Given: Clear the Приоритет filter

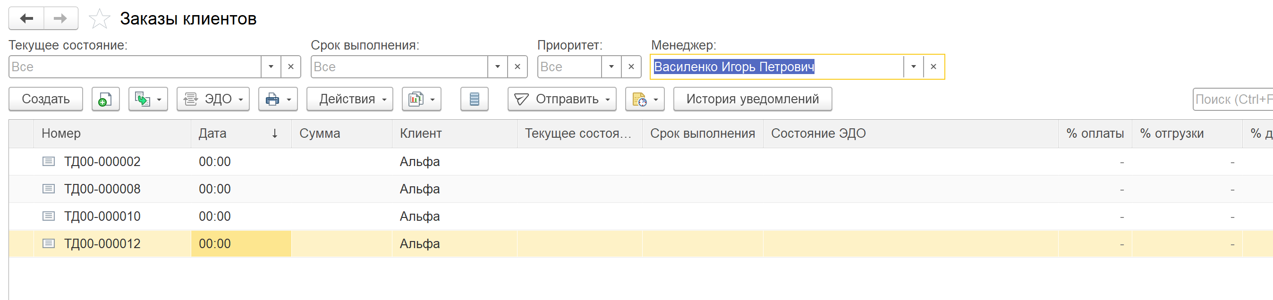Looking at the screenshot, I should (x=631, y=67).
